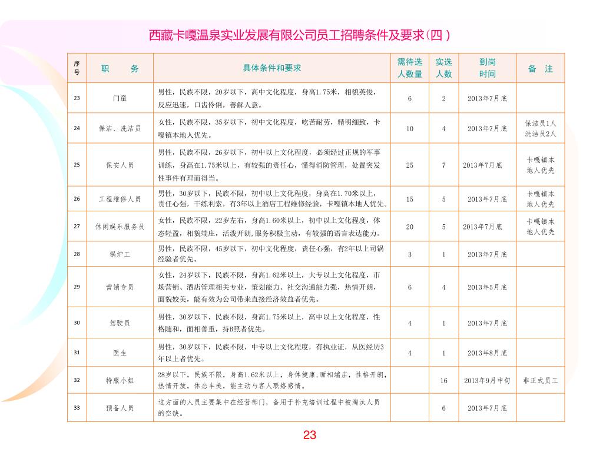Click row number 28 cell
Image resolution: width=603 pixels, height=452 pixels.
77,254
